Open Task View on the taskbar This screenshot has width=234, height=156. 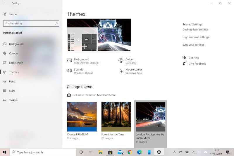pyautogui.click(x=90, y=152)
